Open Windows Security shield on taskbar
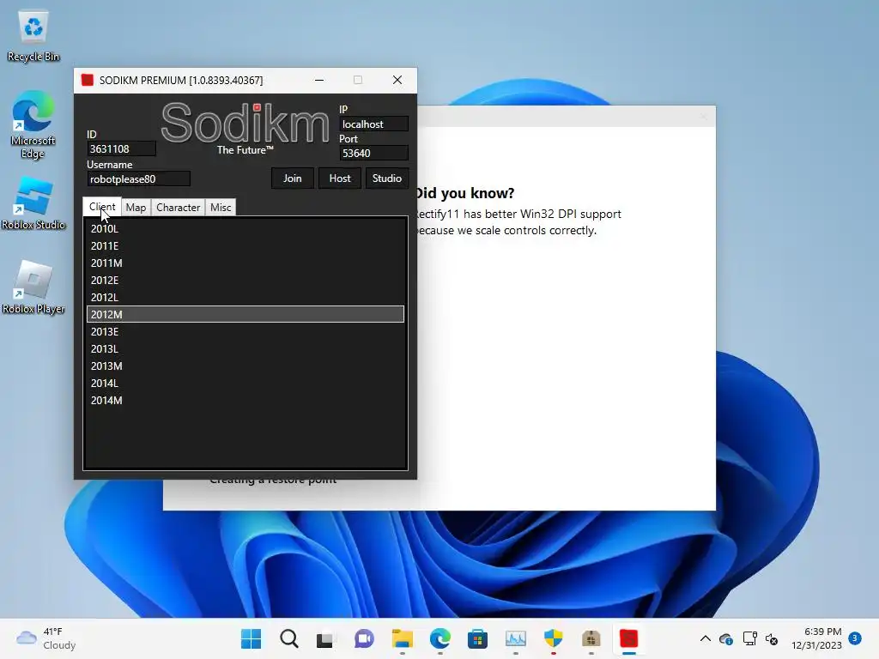Screen dimensions: 879x659 click(554, 638)
